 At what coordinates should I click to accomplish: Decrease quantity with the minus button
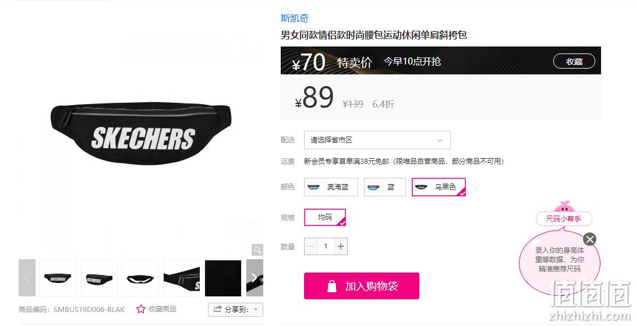point(311,246)
